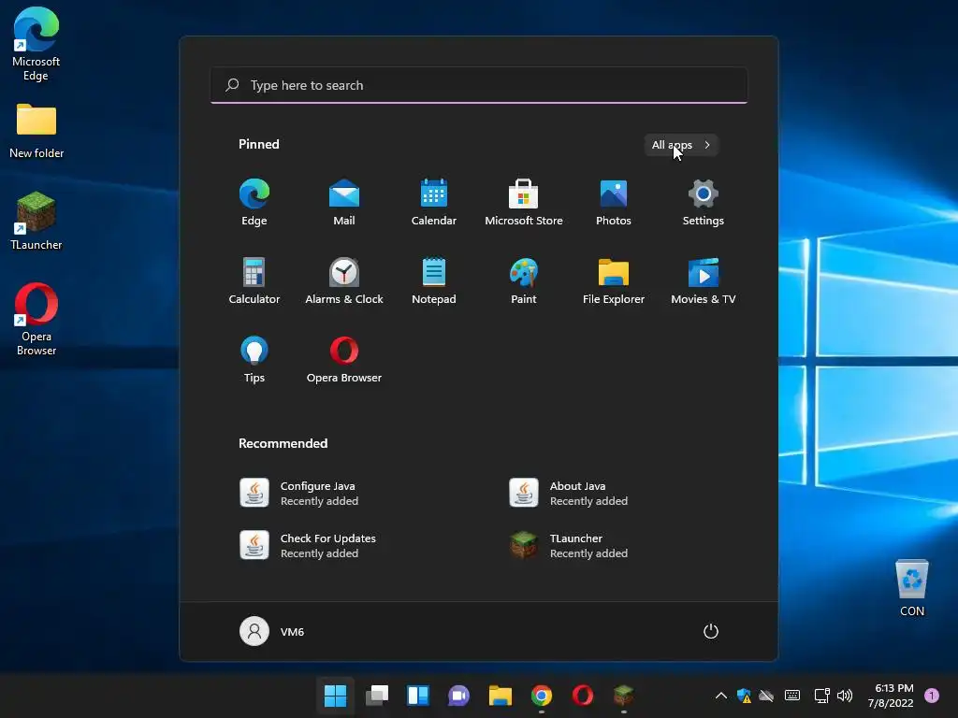Open File Explorer on the taskbar
The image size is (958, 718).
501,696
